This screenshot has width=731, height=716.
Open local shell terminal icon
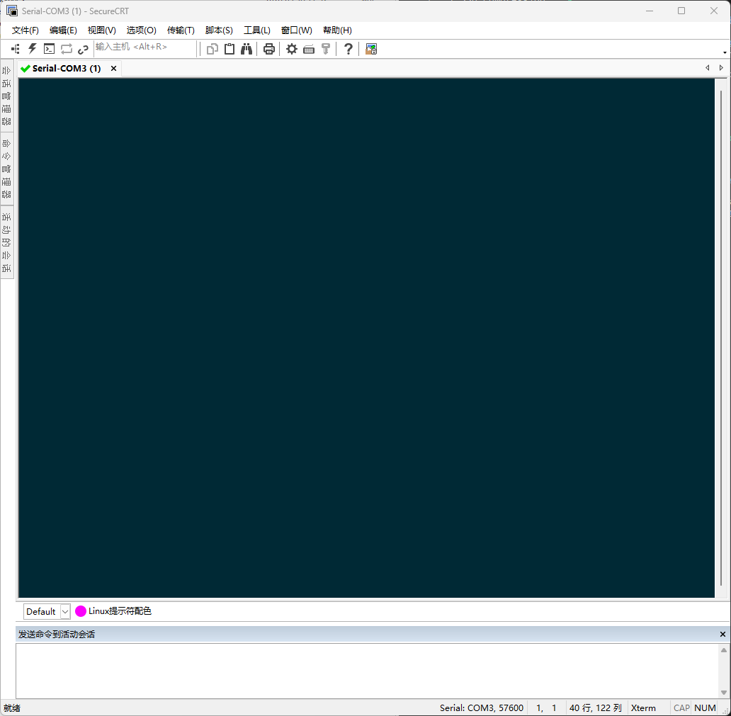coord(49,49)
